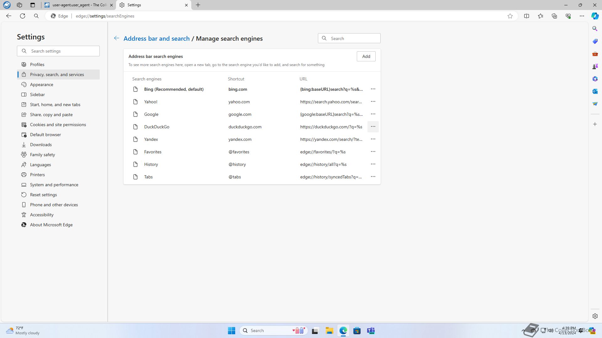
Task: Focus the search engines Search box
Action: [349, 38]
